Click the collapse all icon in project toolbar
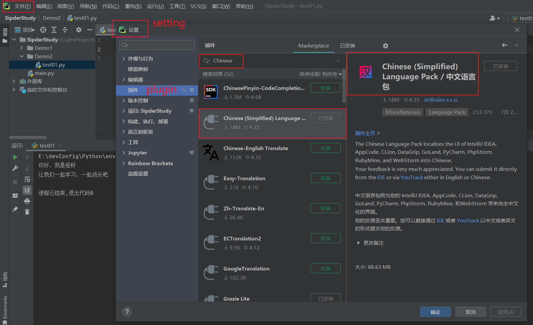This screenshot has width=533, height=325. point(65,30)
